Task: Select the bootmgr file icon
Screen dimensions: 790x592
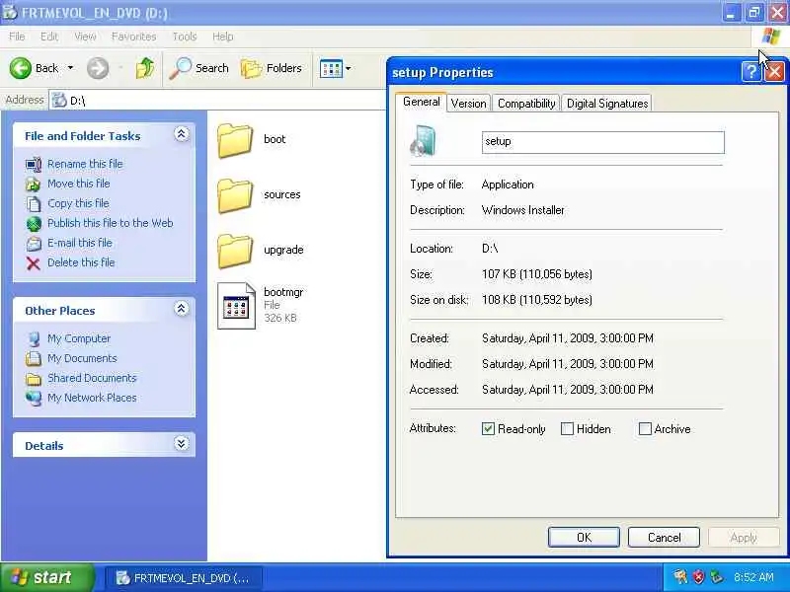Action: pos(236,306)
